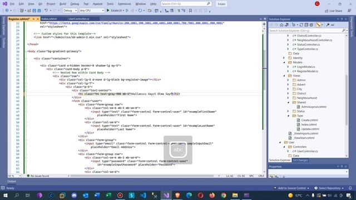Open AdminLayout.cshtml file
The image size is (356, 200).
click(314, 107)
